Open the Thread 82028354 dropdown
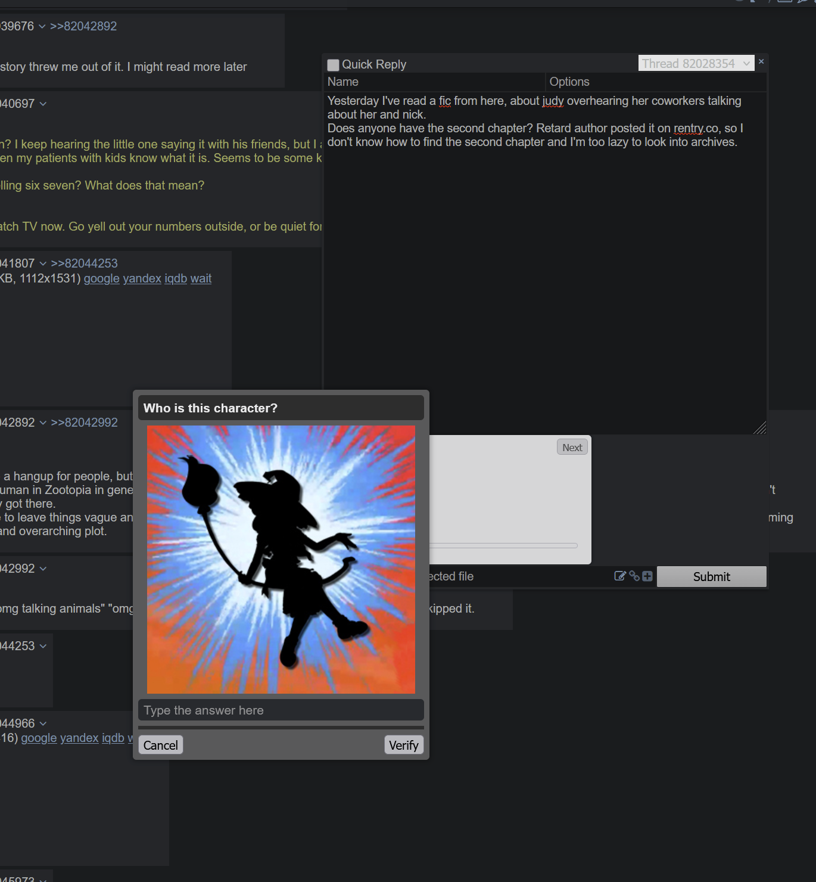This screenshot has height=882, width=816. 696,63
